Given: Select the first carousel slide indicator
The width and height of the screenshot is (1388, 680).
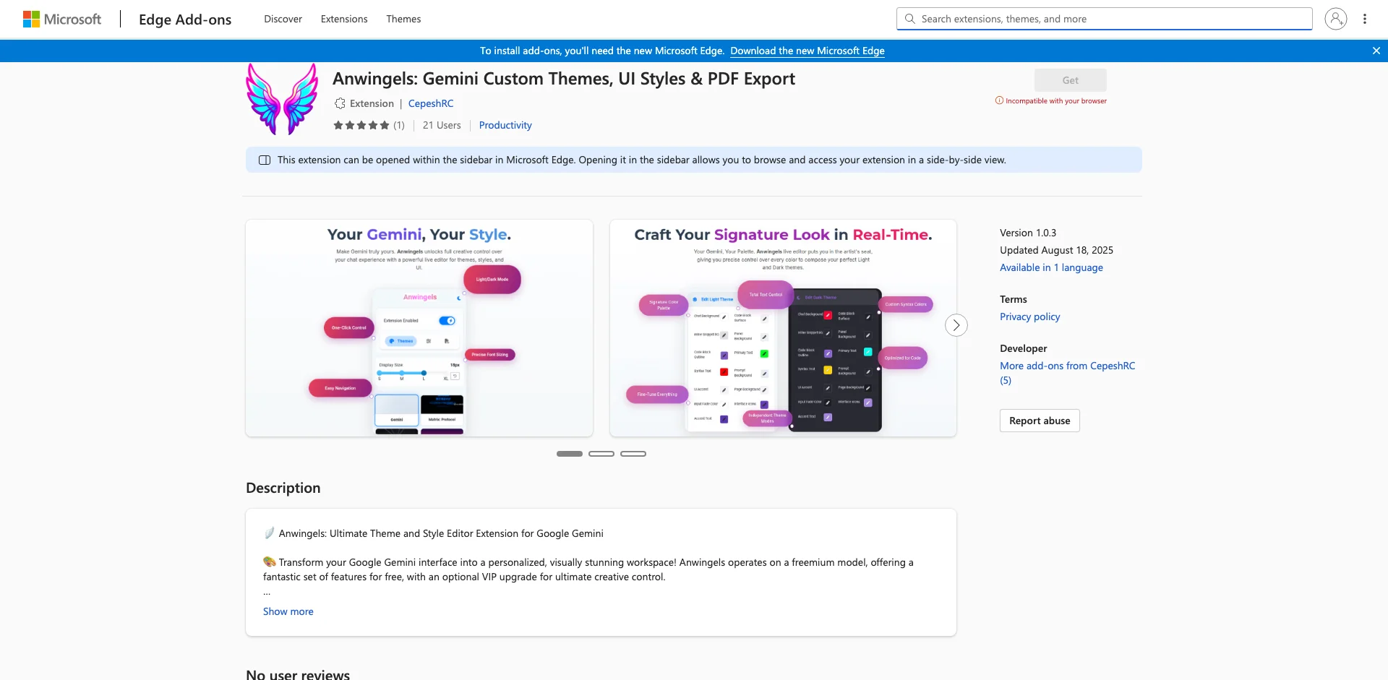Looking at the screenshot, I should pos(569,453).
